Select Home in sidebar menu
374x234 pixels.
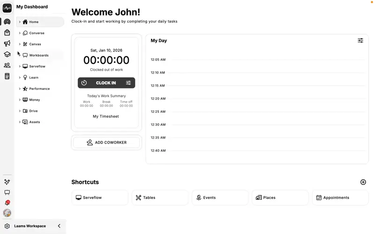pyautogui.click(x=40, y=22)
